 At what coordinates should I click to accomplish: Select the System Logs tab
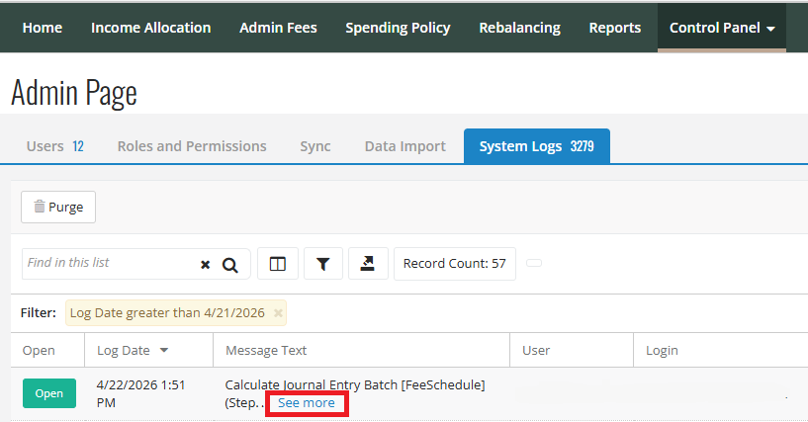[x=537, y=146]
